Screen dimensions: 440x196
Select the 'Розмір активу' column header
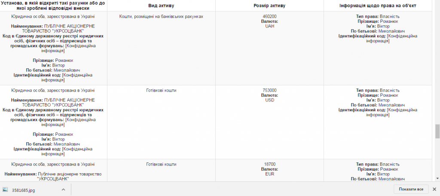(269, 6)
